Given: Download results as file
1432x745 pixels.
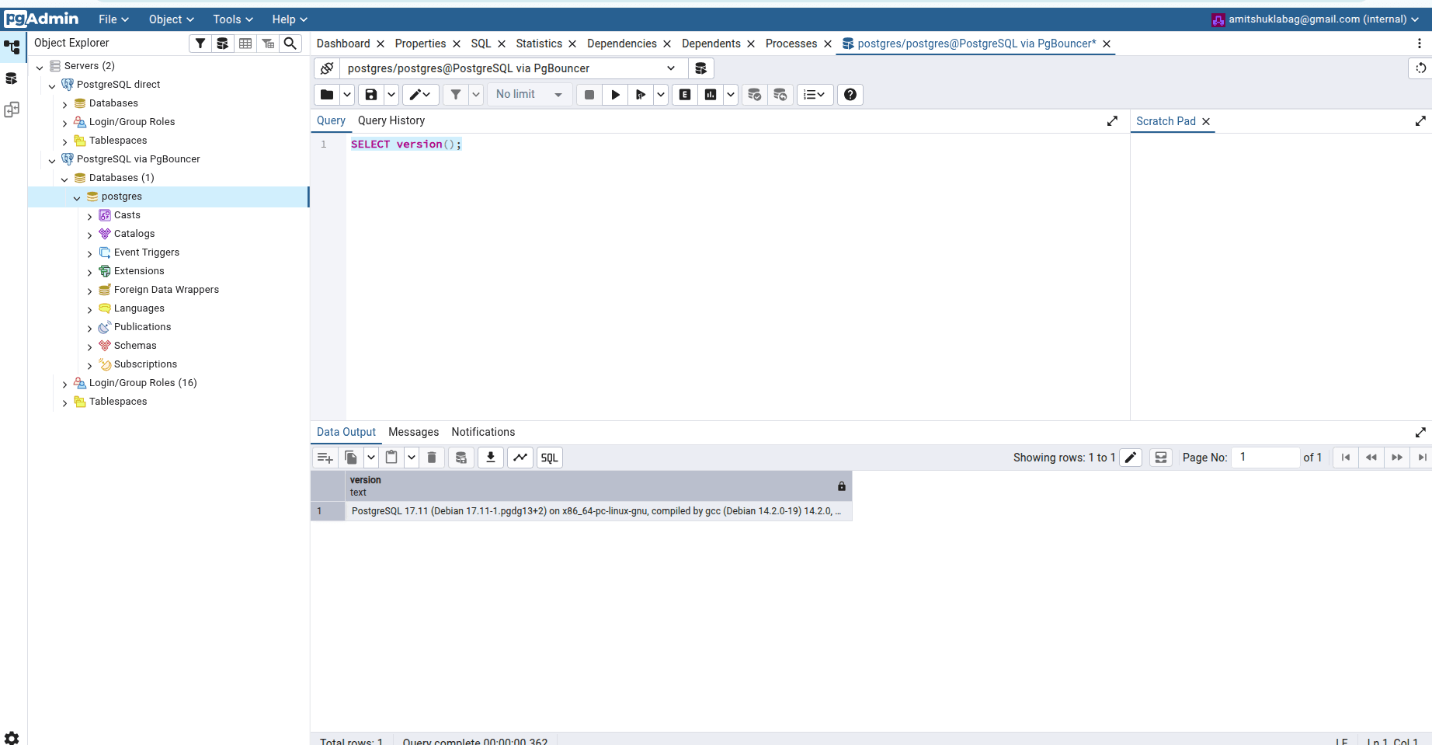Looking at the screenshot, I should click(x=491, y=458).
